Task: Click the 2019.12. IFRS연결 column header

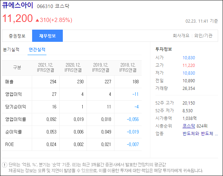Action: (101, 68)
